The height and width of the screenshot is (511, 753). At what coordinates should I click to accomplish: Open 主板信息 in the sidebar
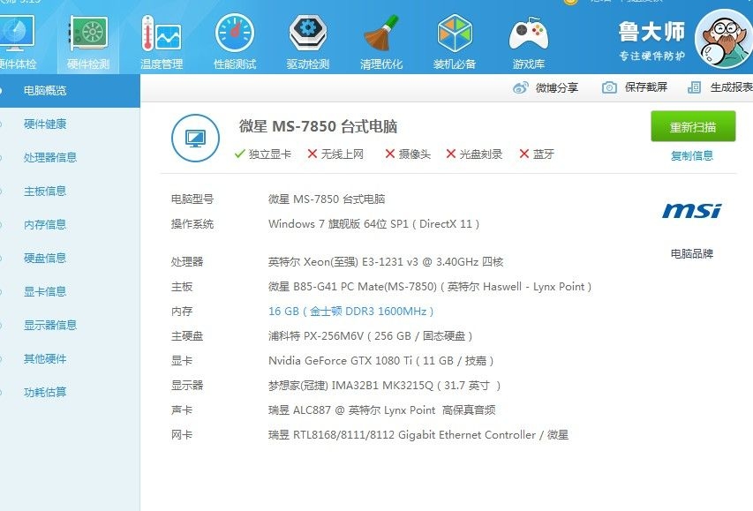pos(45,192)
